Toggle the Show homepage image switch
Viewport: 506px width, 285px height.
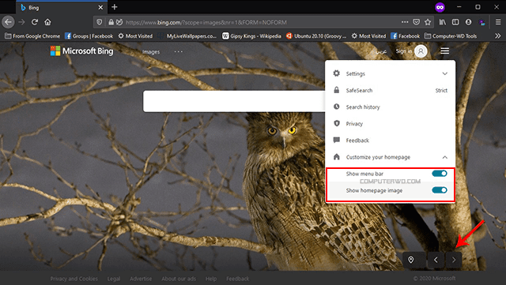[440, 190]
